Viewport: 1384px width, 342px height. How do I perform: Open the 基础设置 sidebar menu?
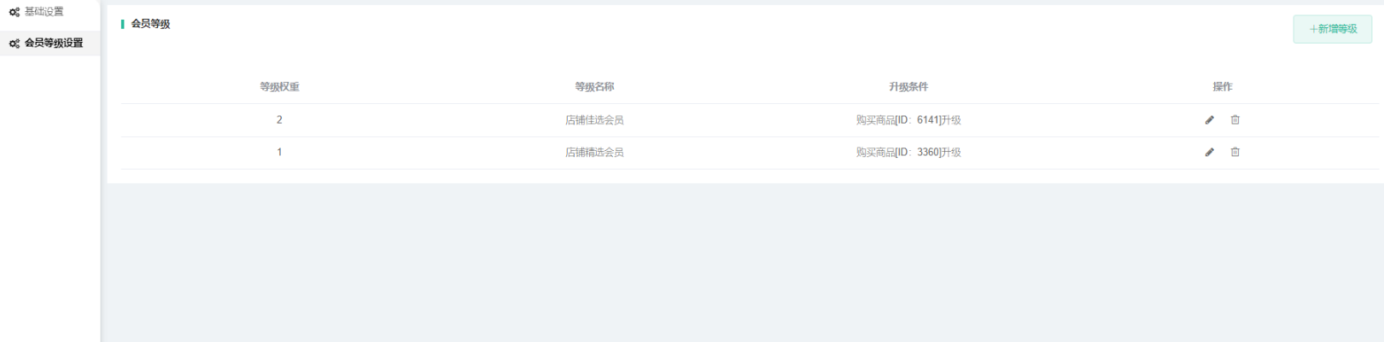50,12
